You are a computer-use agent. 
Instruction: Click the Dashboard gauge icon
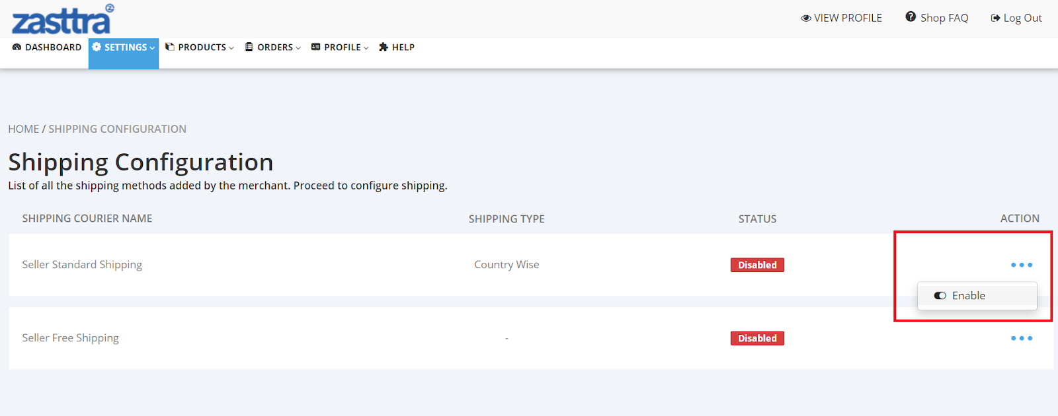point(17,47)
